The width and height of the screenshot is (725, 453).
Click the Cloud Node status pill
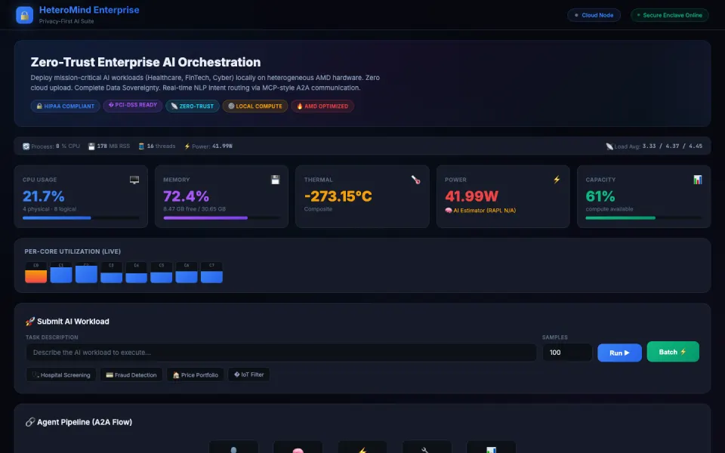594,15
